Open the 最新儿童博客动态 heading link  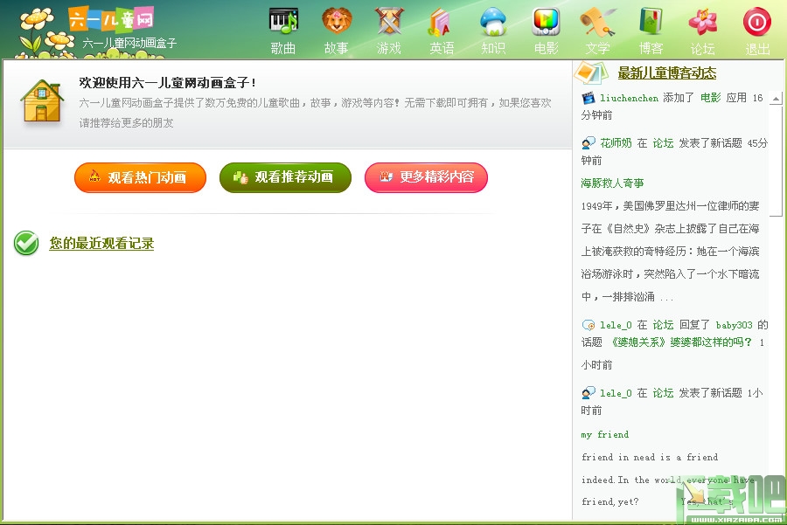pos(666,73)
